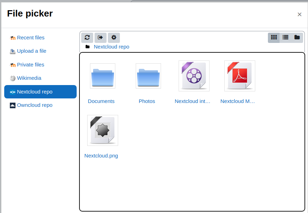The height and width of the screenshot is (213, 308).
Task: Open the Documents folder thumbnail
Action: (103, 76)
